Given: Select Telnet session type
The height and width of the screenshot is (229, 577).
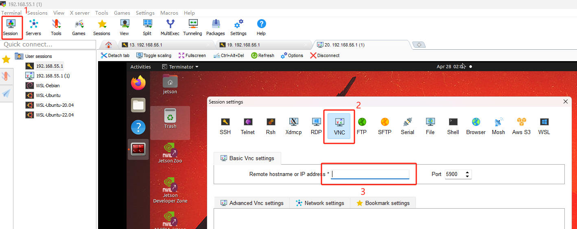Looking at the screenshot, I should [248, 126].
